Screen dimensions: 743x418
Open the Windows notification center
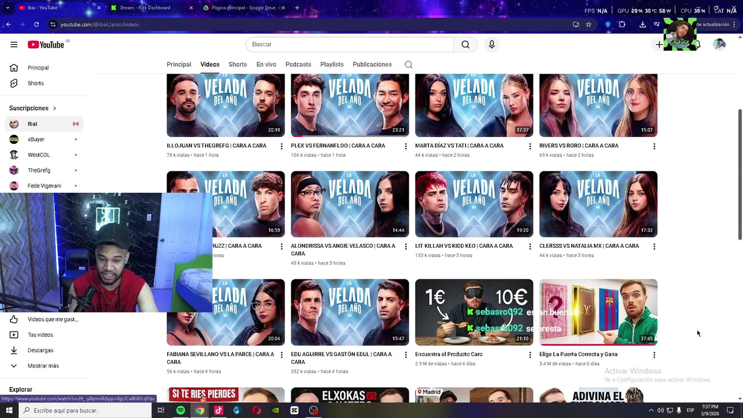731,410
